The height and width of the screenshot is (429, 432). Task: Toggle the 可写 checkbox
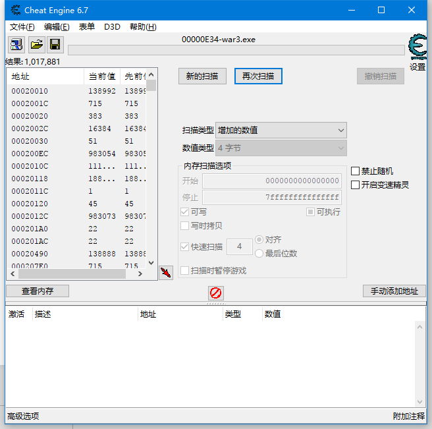tap(184, 212)
